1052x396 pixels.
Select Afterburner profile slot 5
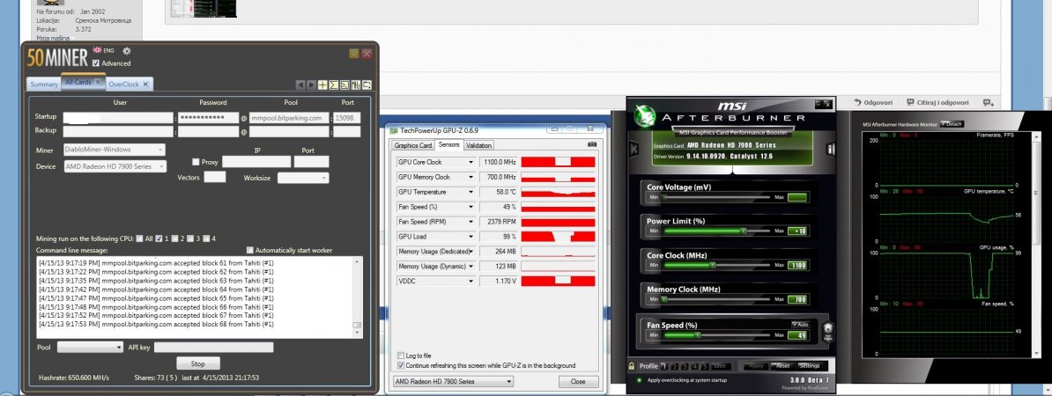point(705,366)
